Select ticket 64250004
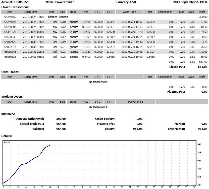The width and height of the screenshot is (209, 189). tap(10, 27)
